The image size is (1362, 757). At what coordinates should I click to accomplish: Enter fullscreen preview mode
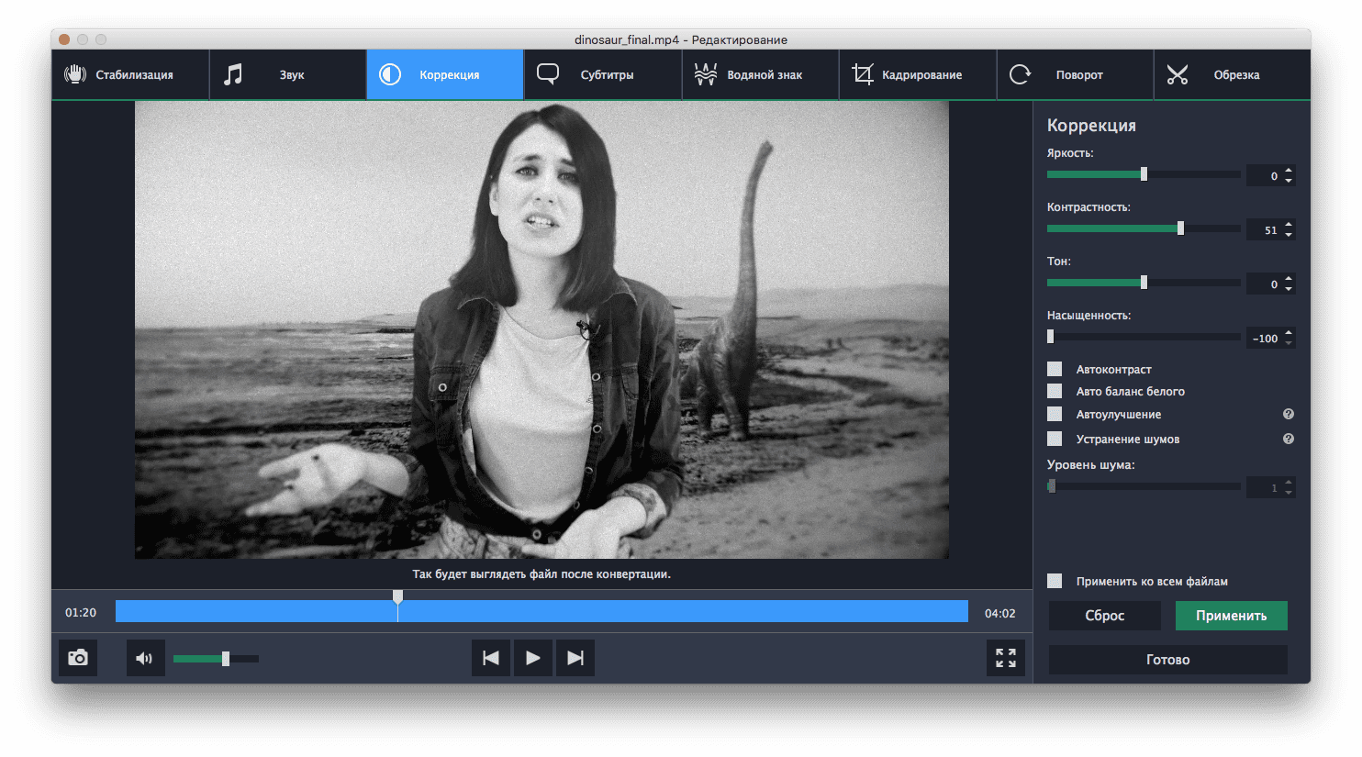1006,658
